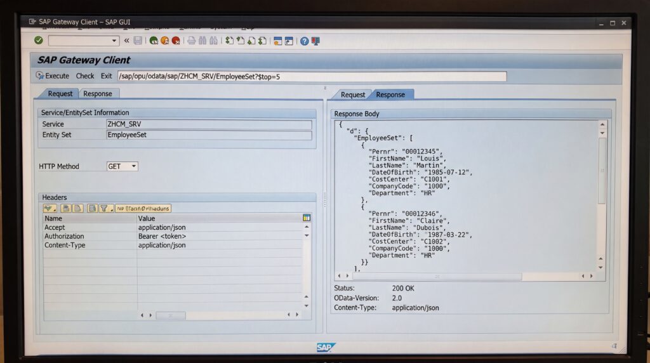Open Request tab above Response Body
The image size is (650, 363).
click(x=353, y=95)
